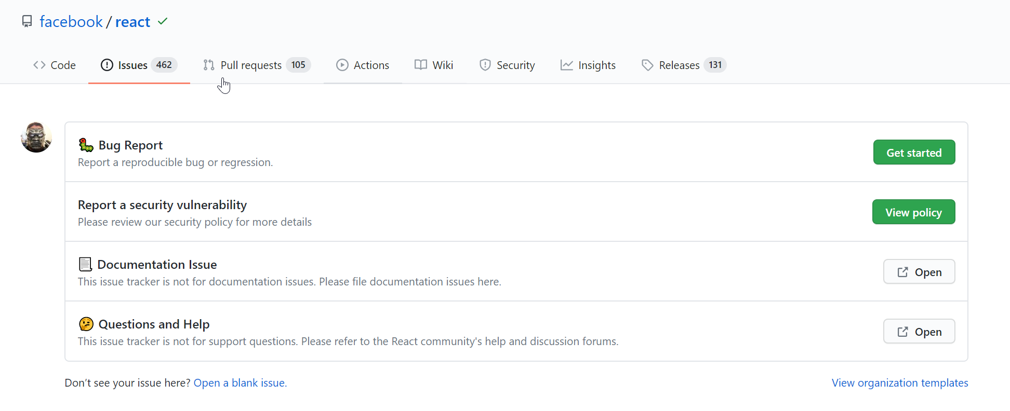
Task: Click the green checkmark status icon
Action: (163, 21)
